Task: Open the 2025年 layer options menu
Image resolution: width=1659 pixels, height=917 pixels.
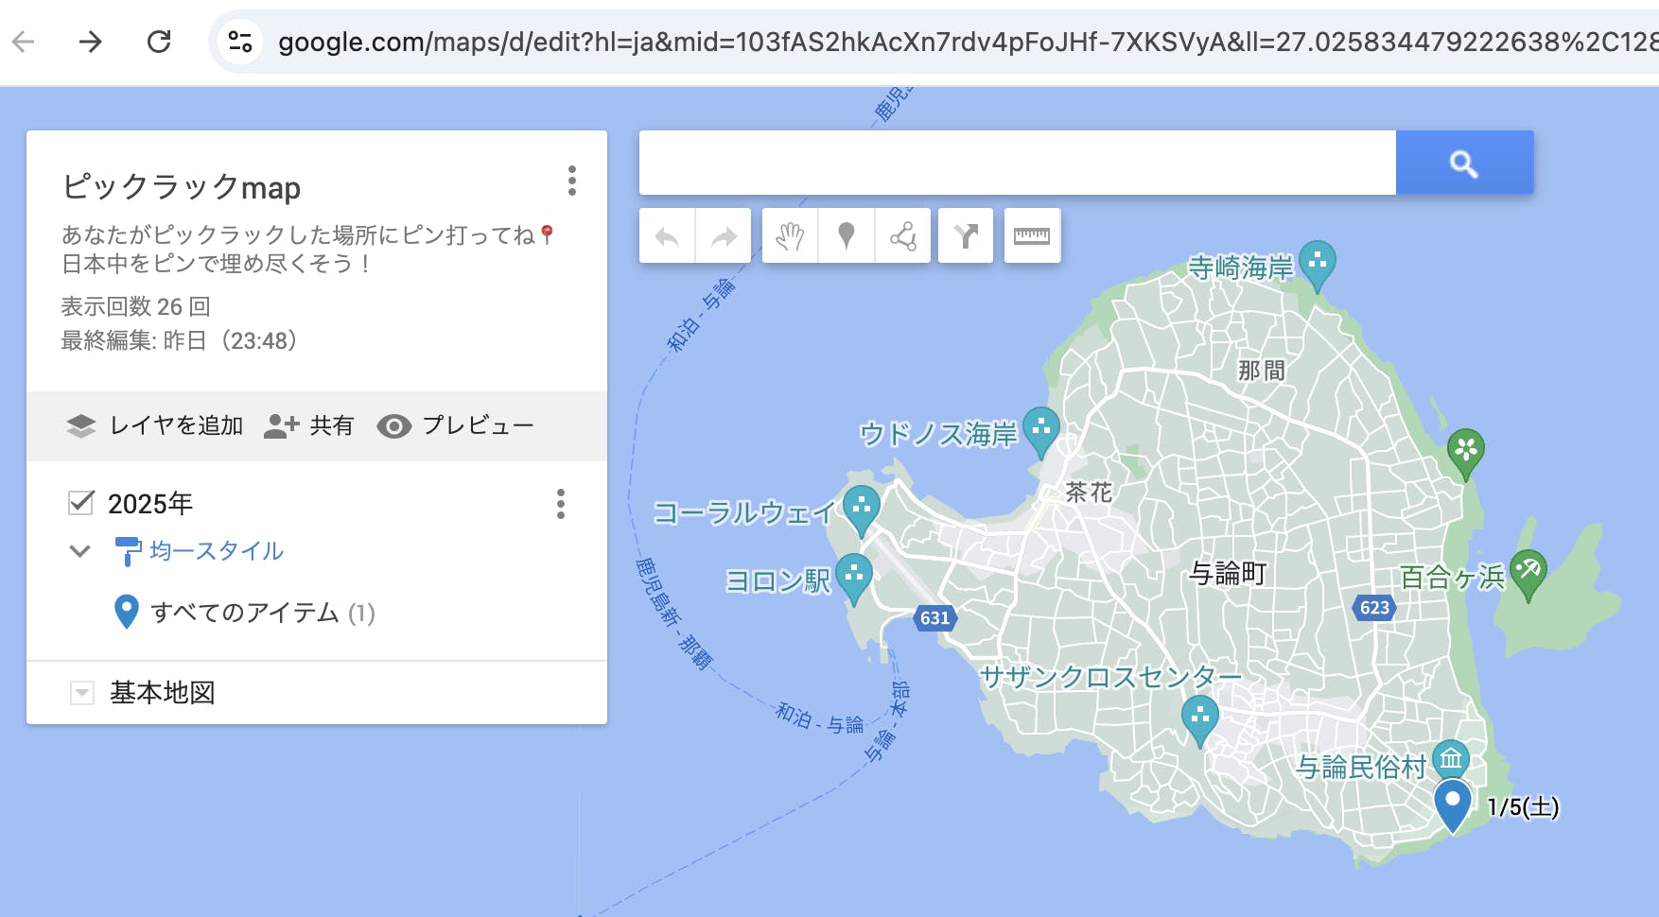Action: coord(561,504)
